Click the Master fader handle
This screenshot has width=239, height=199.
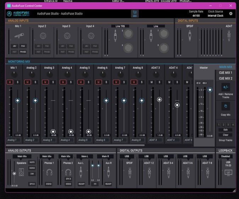pyautogui.click(x=210, y=90)
